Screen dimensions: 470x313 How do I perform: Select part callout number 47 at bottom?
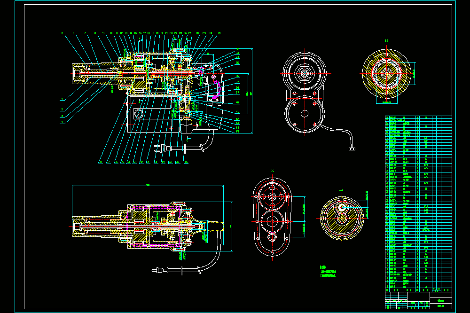point(178,162)
